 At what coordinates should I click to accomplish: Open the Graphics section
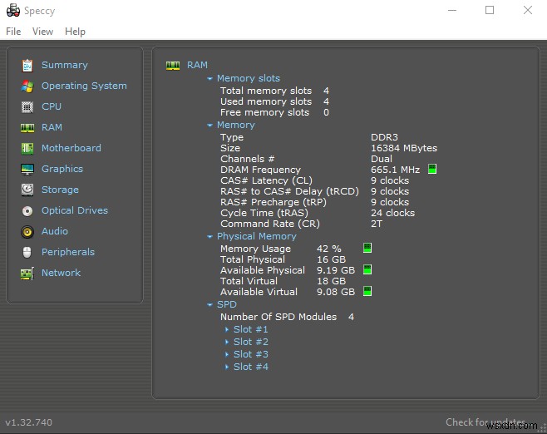point(62,169)
